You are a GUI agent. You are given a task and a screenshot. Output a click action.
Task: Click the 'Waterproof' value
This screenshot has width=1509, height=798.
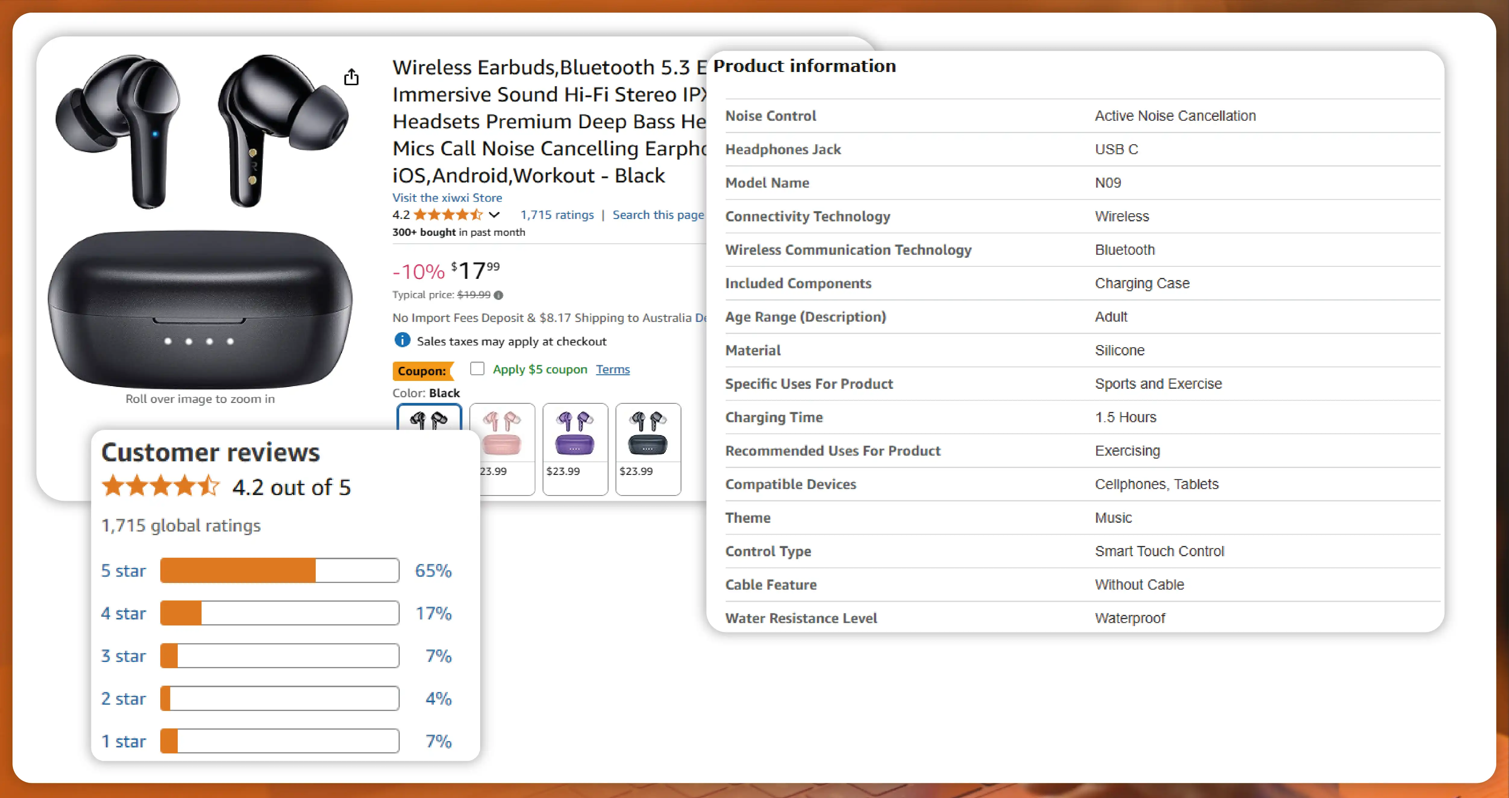coord(1130,618)
